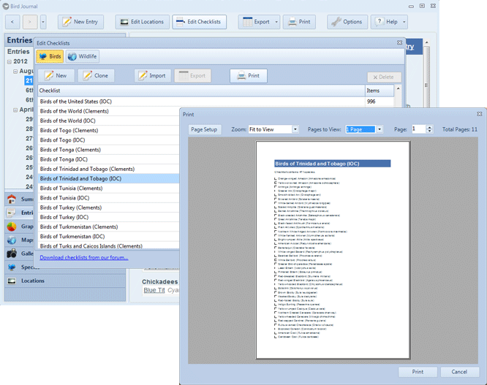Open Download checklists from our forum link
This screenshot has height=385, width=487.
(84, 257)
